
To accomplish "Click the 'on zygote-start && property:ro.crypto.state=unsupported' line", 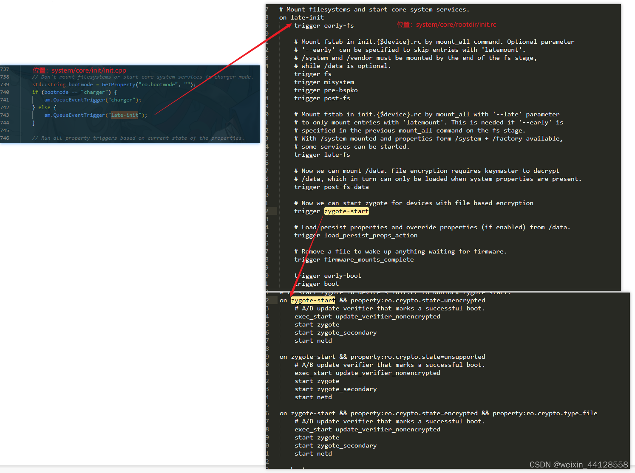I will point(383,357).
